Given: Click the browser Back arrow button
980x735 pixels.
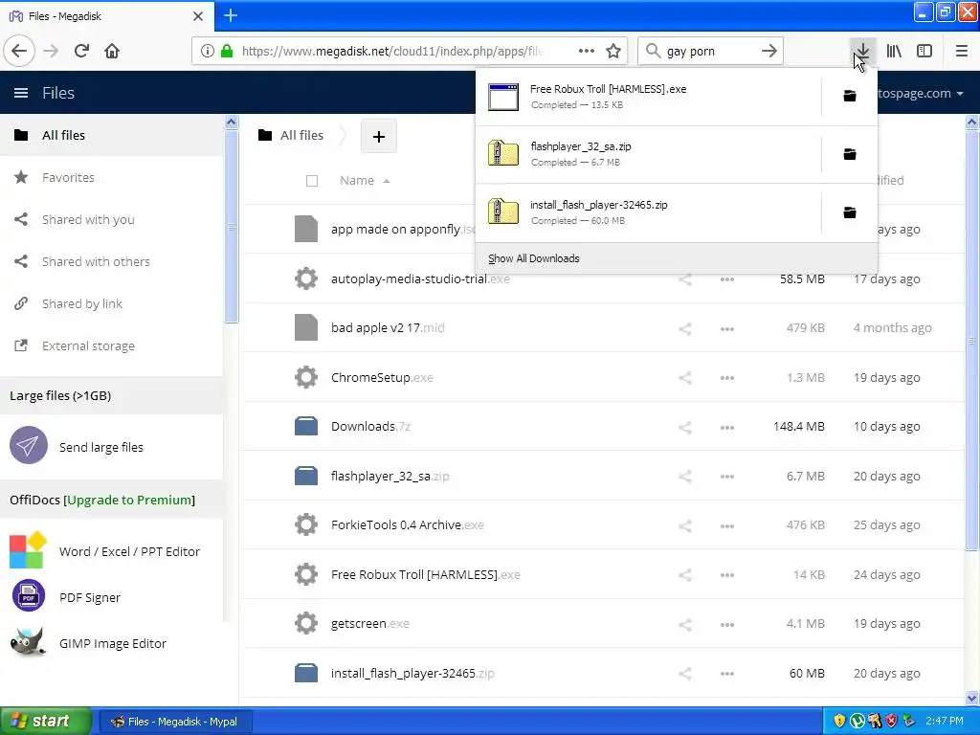Looking at the screenshot, I should [19, 52].
